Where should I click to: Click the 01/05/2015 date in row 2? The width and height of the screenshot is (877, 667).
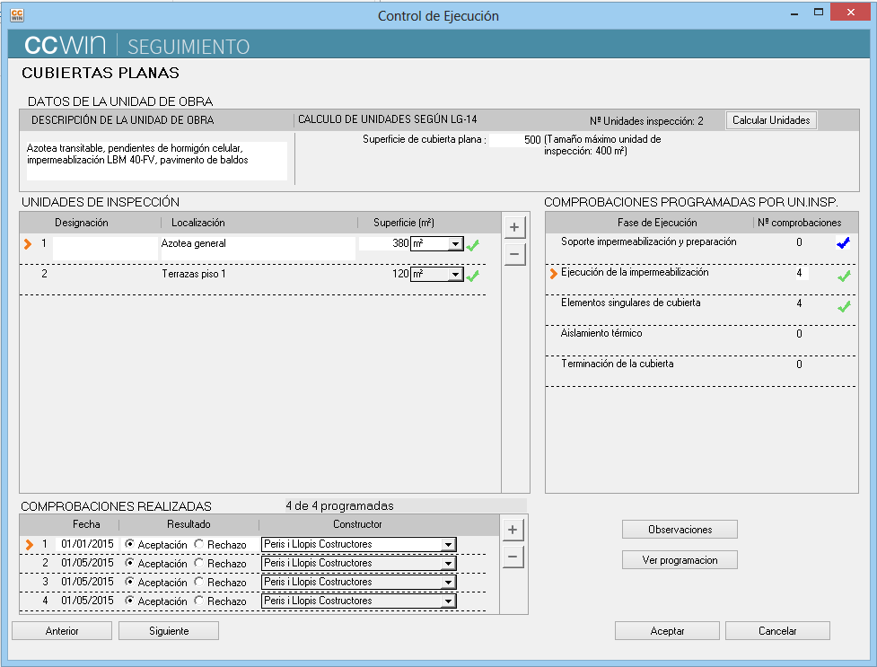coord(87,563)
